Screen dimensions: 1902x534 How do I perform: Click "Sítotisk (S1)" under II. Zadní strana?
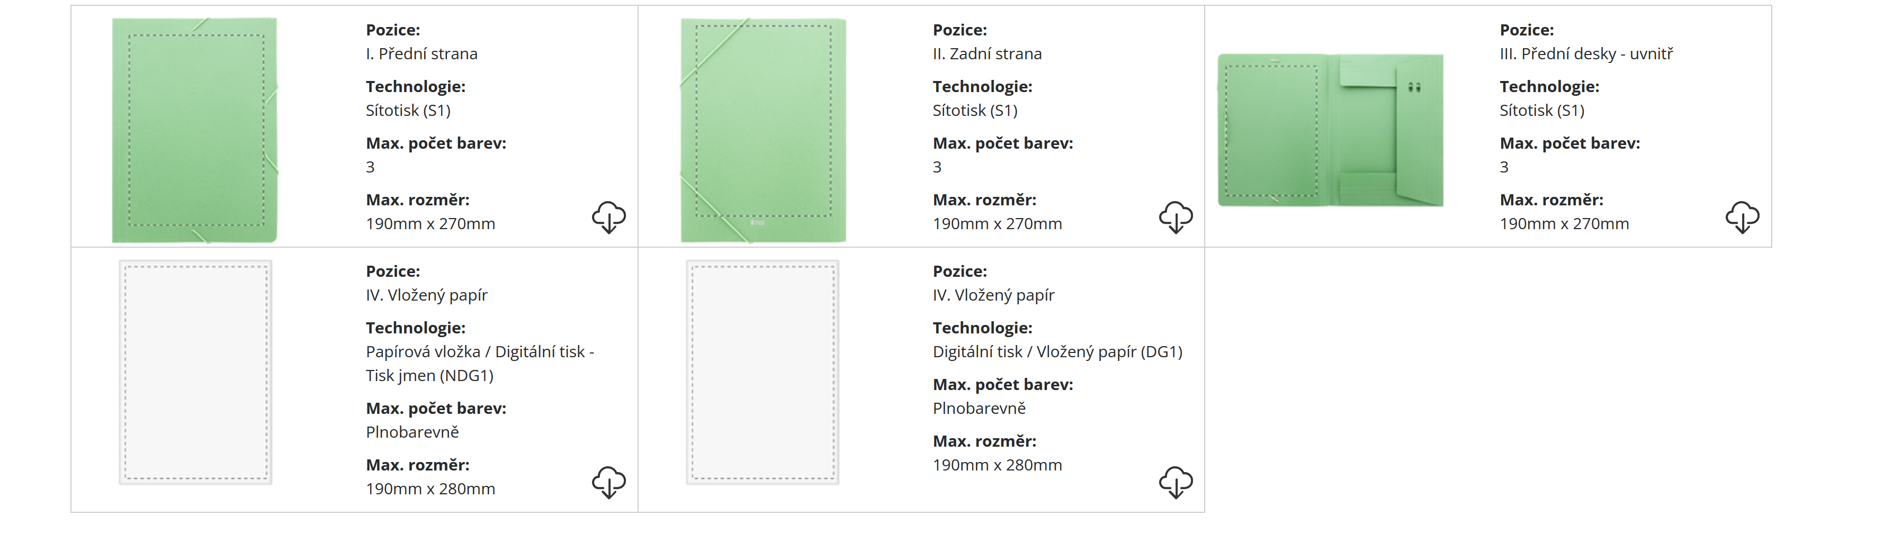click(975, 111)
